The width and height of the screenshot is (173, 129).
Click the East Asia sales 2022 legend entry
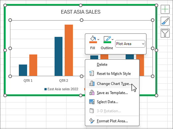(x=61, y=89)
